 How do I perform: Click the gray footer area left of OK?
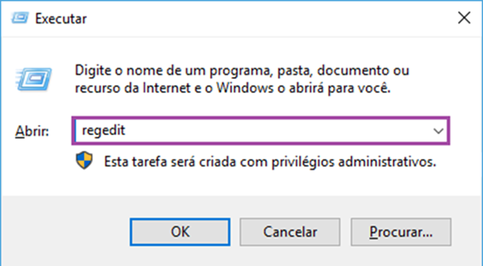[66, 232]
